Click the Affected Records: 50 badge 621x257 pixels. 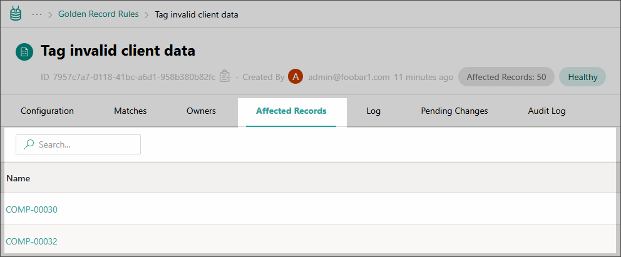point(506,77)
